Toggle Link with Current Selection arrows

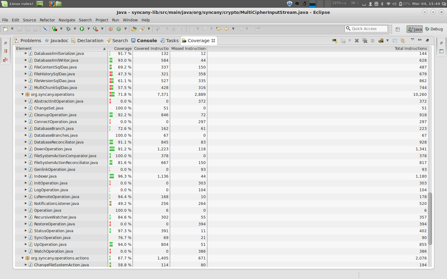click(403, 41)
